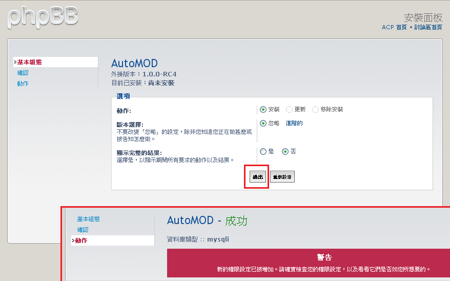
Task: Open the ACP 首頁 link
Action: tap(394, 27)
